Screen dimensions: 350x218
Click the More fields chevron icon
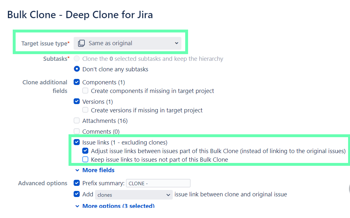(x=77, y=170)
